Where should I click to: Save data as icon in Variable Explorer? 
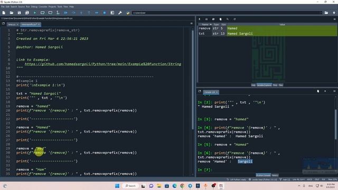[213, 19]
